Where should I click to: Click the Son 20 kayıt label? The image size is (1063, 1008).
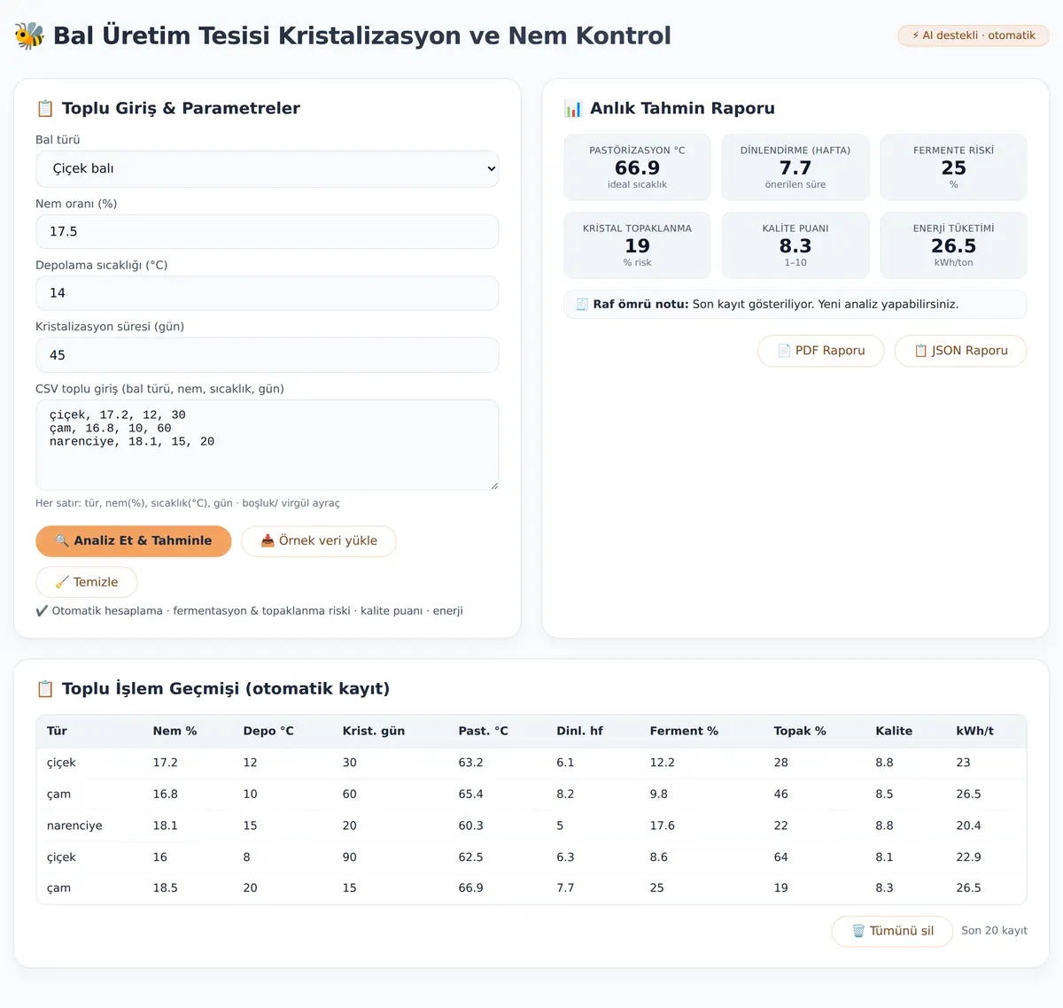tap(994, 931)
